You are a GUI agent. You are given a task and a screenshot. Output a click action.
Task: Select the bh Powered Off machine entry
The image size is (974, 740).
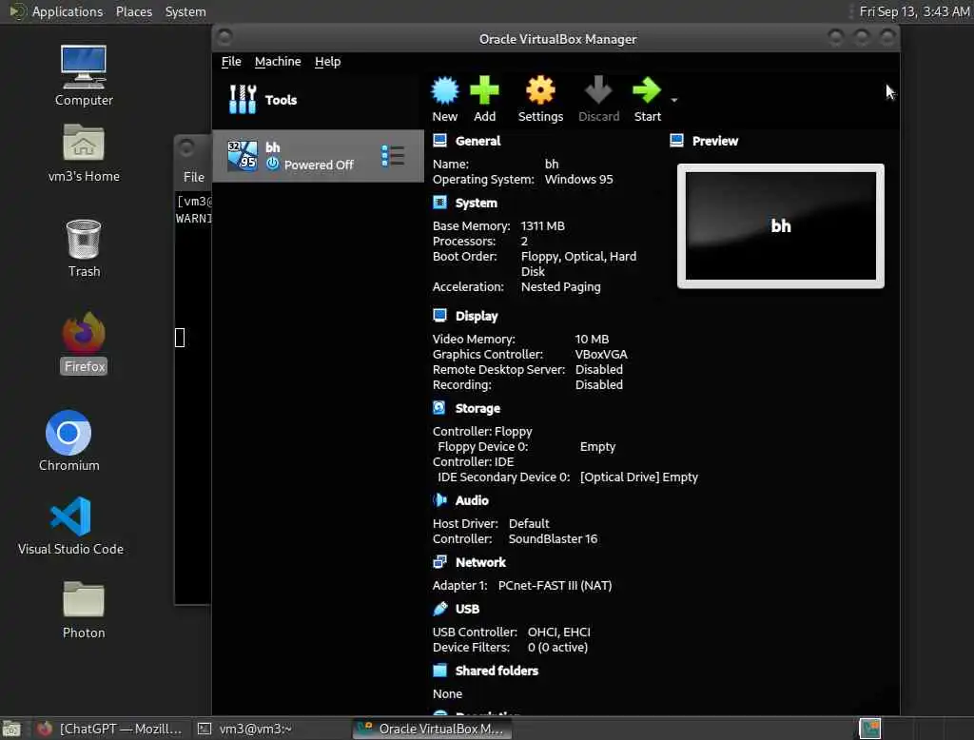coord(318,156)
